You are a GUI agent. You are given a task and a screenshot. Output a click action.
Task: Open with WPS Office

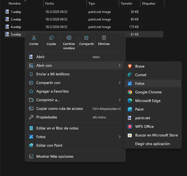153,126
